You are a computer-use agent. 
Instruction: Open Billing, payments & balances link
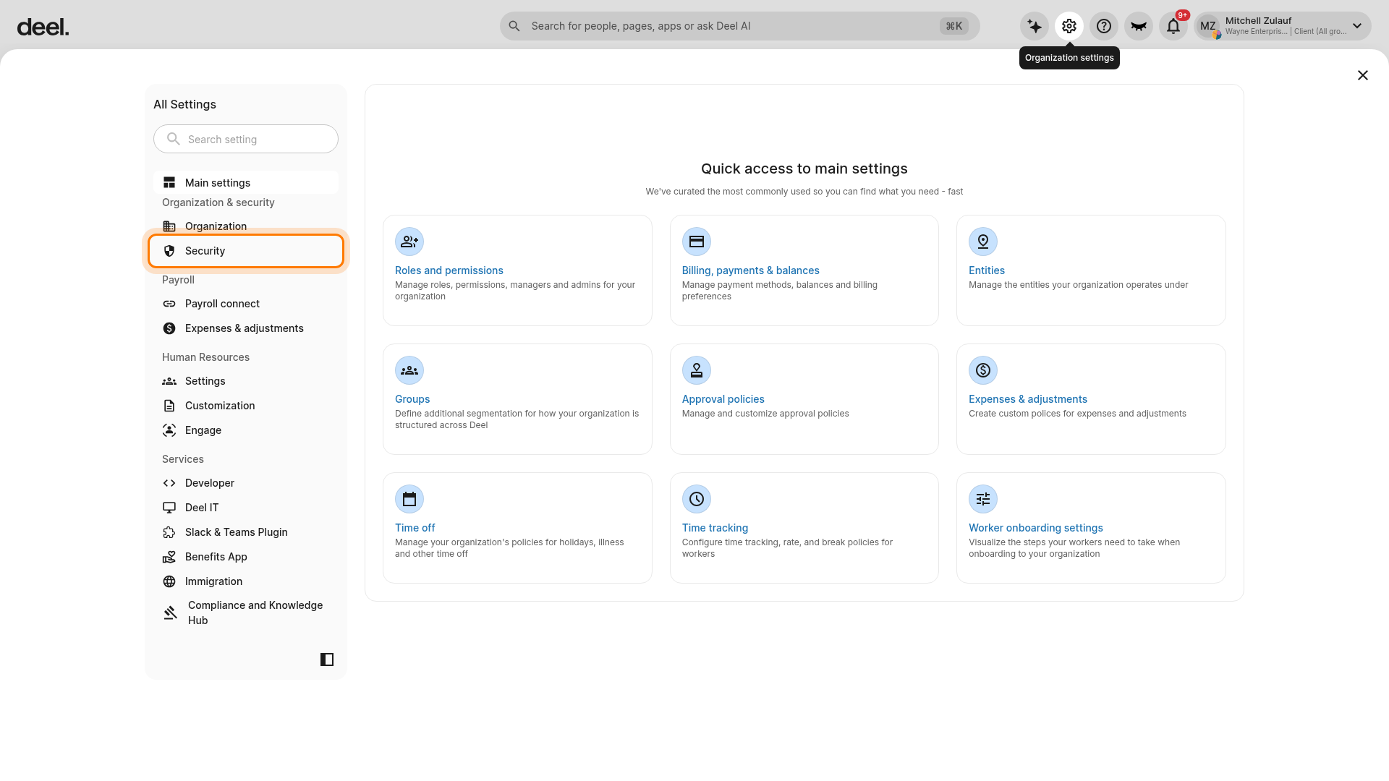(750, 270)
